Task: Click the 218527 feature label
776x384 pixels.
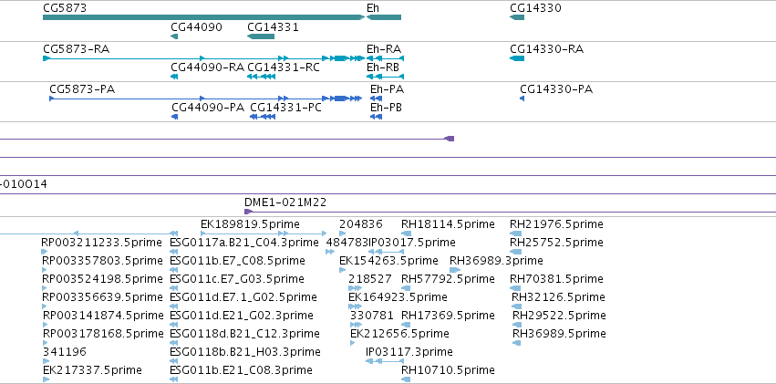Action: [370, 279]
